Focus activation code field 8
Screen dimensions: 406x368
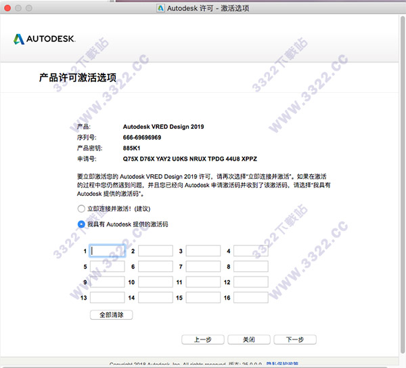tap(250, 266)
